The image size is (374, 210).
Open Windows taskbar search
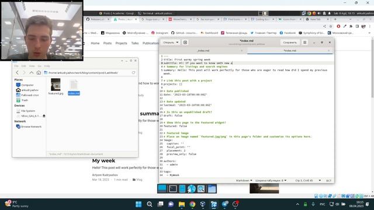point(150,204)
